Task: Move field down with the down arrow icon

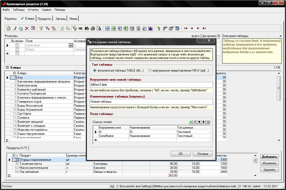Action: (x=203, y=122)
